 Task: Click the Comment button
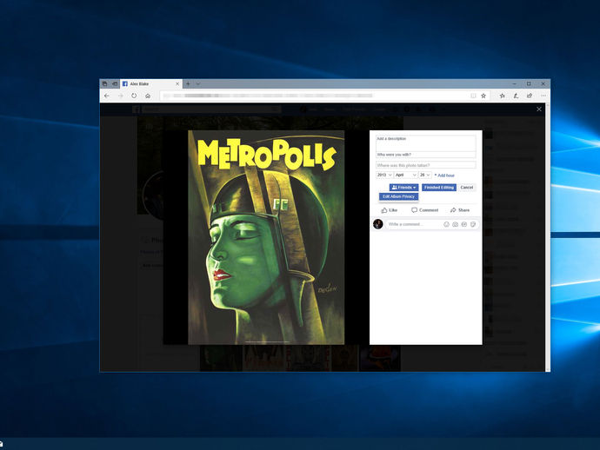[424, 210]
